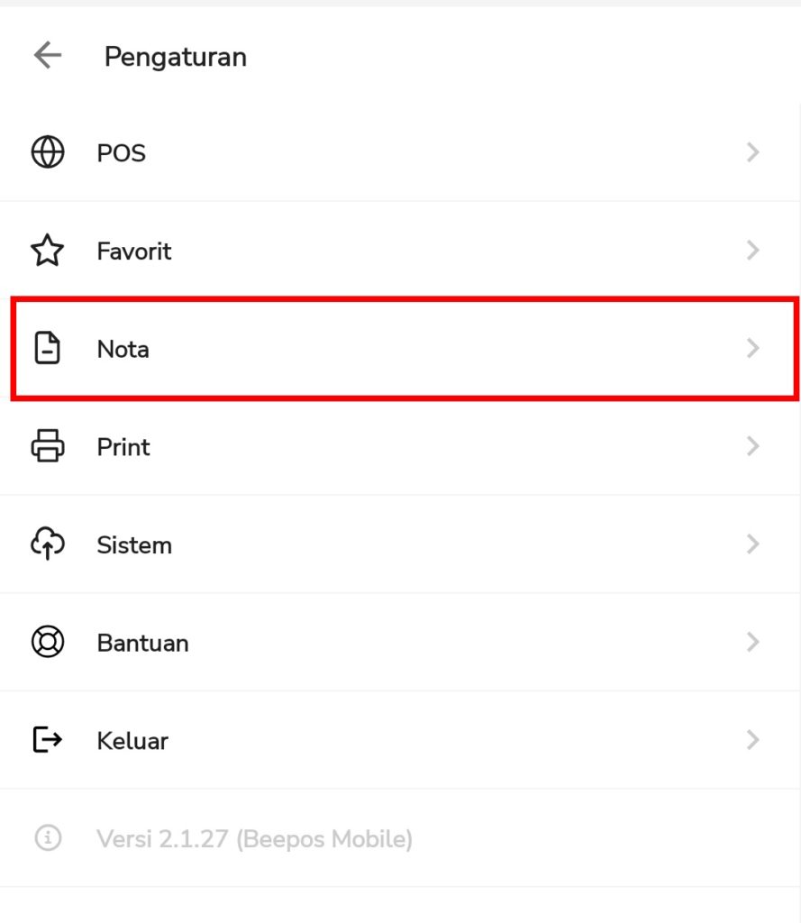Select the star icon beside Favorit
801x923 pixels.
[45, 251]
